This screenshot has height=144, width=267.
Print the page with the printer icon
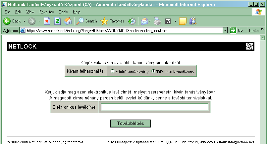(157, 21)
